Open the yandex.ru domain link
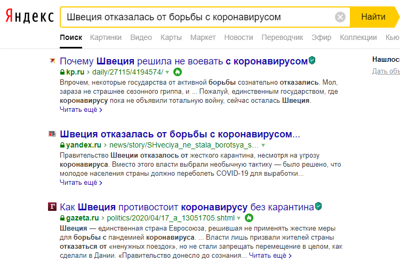The height and width of the screenshot is (270, 400). [84, 145]
